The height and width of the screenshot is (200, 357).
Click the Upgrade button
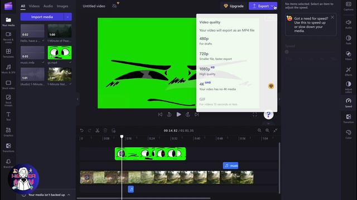(234, 6)
